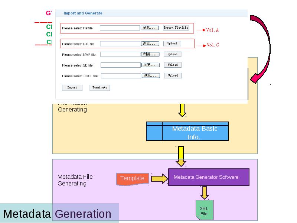Click the Terminate button

click(99, 88)
